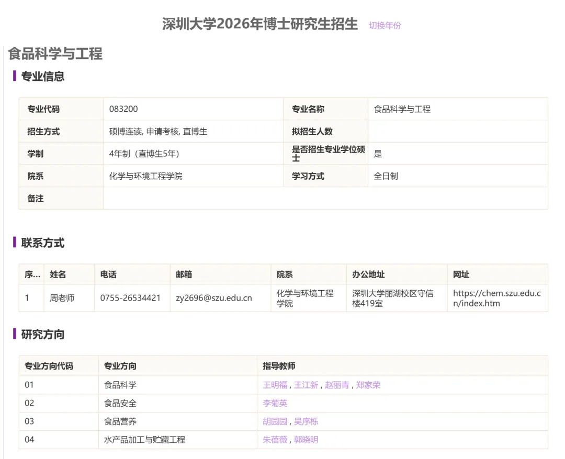This screenshot has height=459, width=565.
Task: Click the 指导教师 column header
Action: (279, 366)
